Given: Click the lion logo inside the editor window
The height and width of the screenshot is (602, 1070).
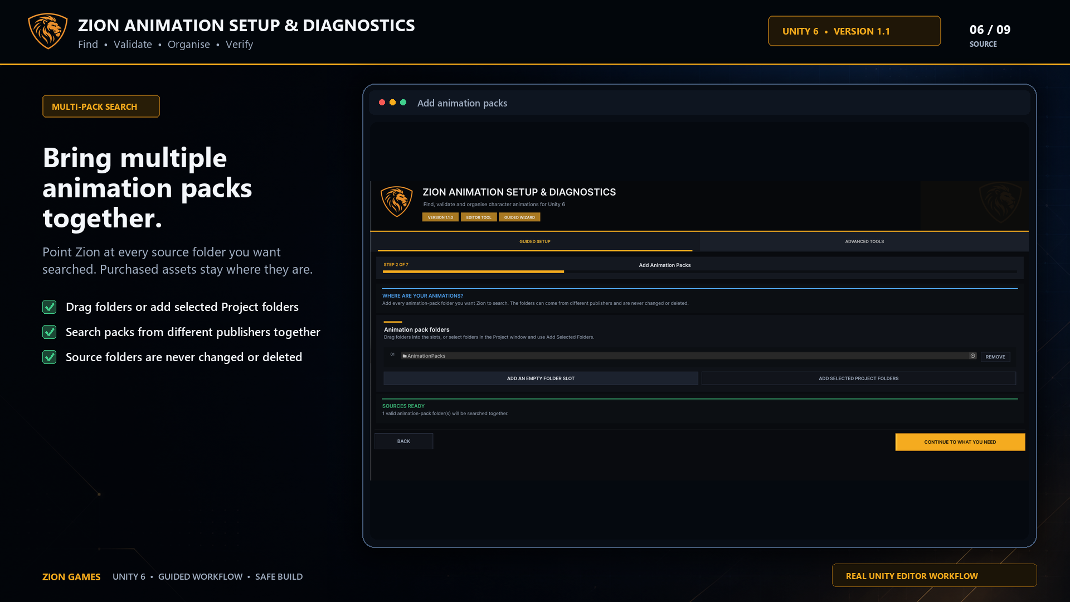Looking at the screenshot, I should 397,202.
